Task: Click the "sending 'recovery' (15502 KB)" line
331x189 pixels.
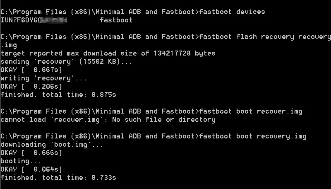Action: coord(66,61)
